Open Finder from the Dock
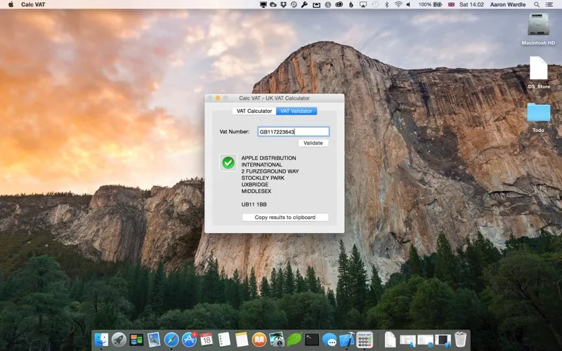The image size is (562, 351). tap(101, 339)
